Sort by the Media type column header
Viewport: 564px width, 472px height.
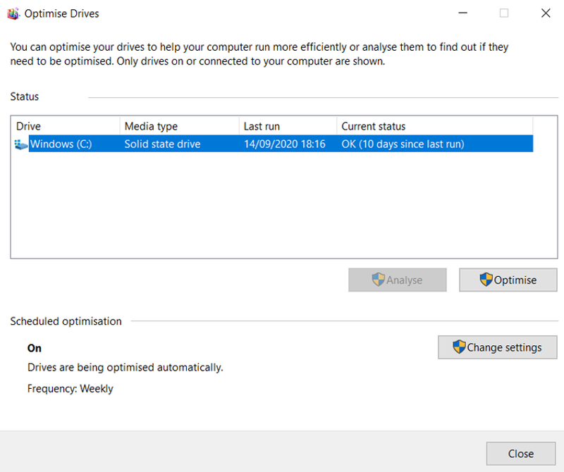[x=179, y=126]
